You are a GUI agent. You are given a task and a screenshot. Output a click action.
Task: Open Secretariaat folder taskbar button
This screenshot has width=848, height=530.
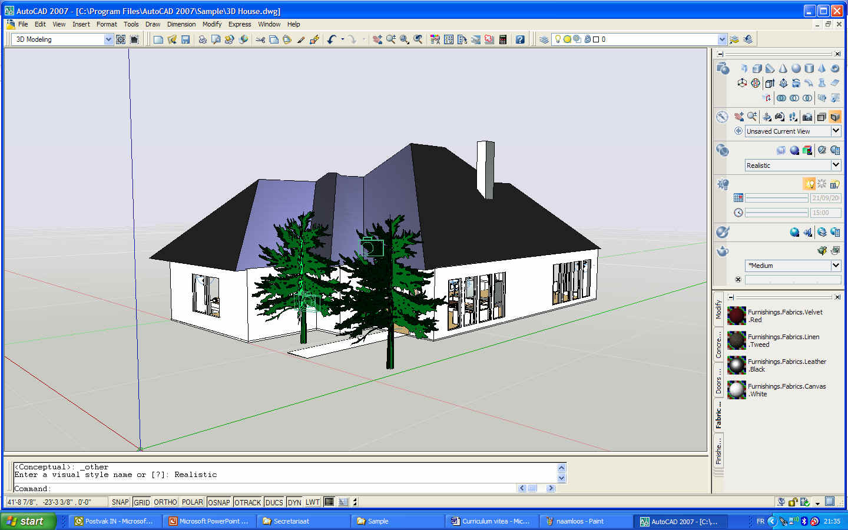coord(303,521)
